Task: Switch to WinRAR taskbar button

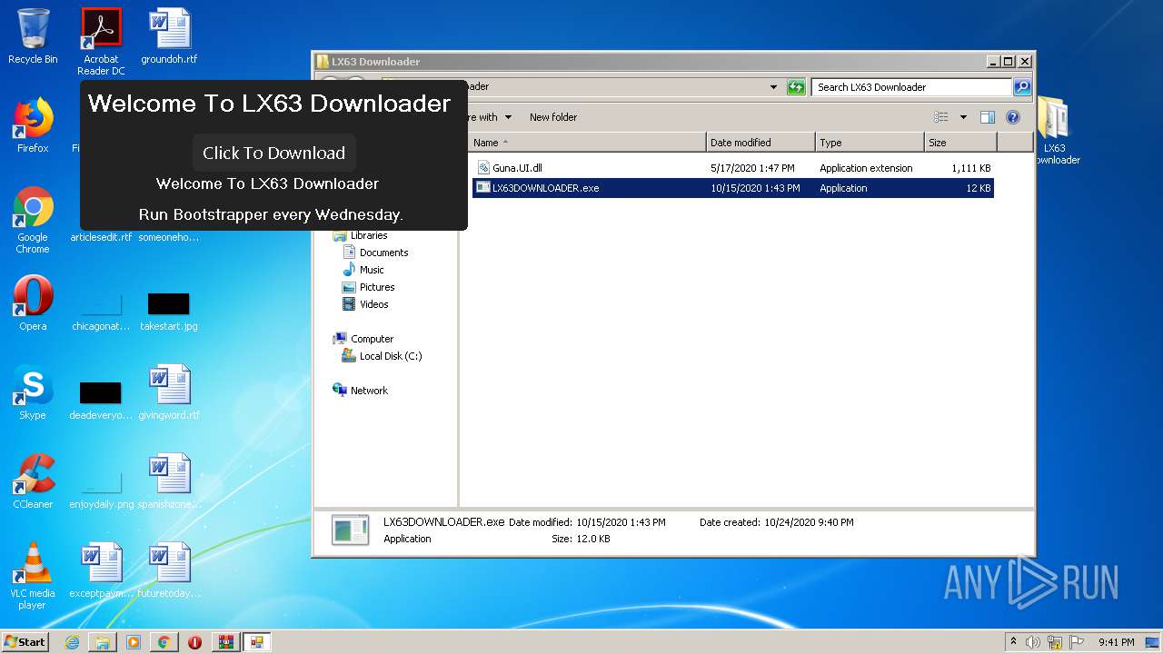Action: (225, 642)
